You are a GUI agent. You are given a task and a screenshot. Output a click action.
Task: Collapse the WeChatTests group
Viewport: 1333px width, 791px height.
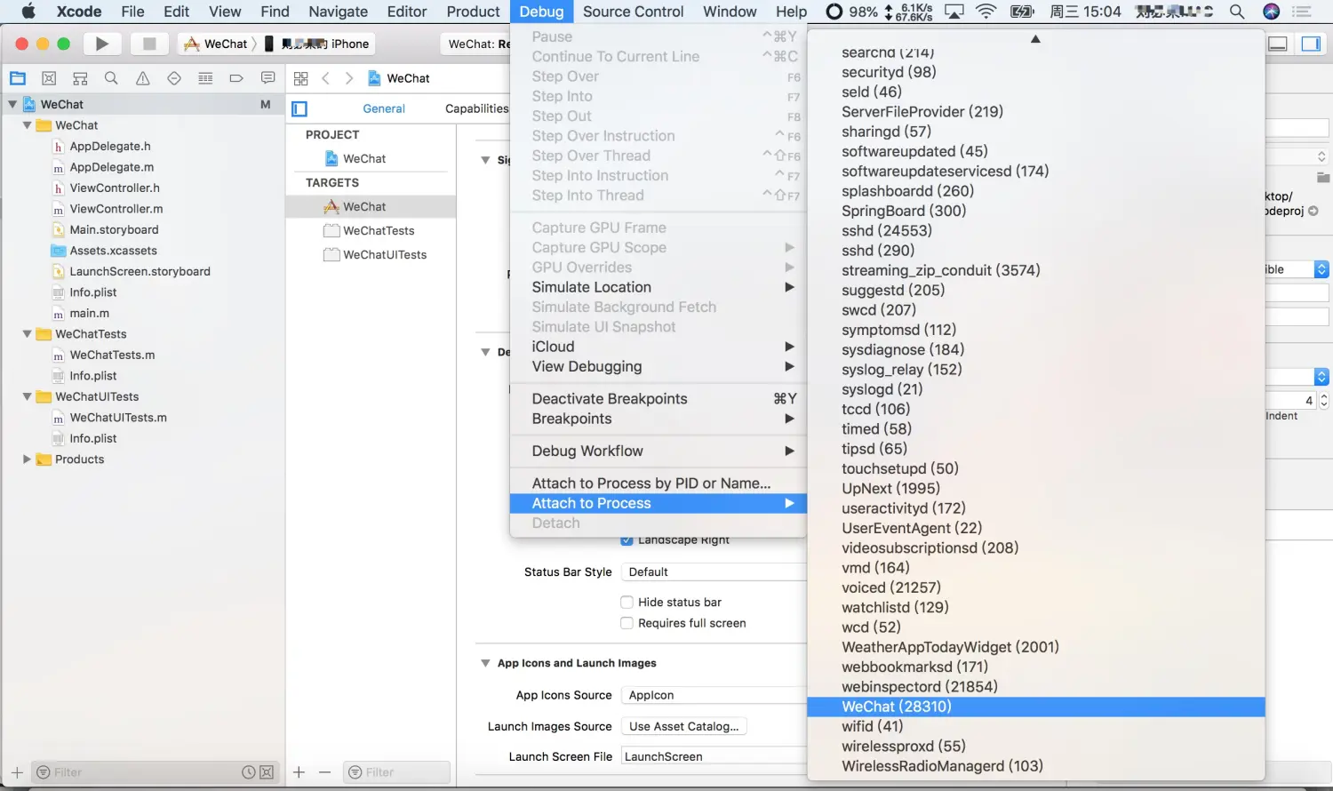click(x=27, y=334)
